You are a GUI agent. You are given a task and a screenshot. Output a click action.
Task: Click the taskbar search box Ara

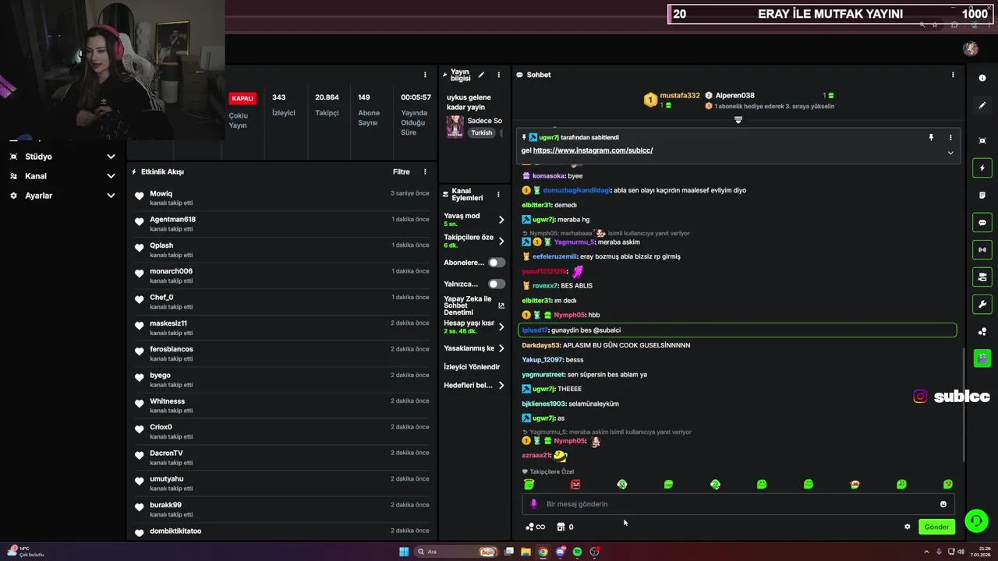pyautogui.click(x=456, y=552)
